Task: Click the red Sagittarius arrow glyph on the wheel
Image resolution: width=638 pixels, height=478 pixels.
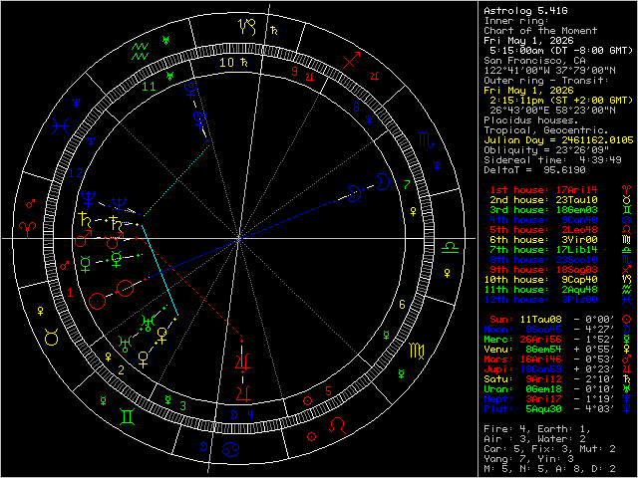Action: (352, 60)
